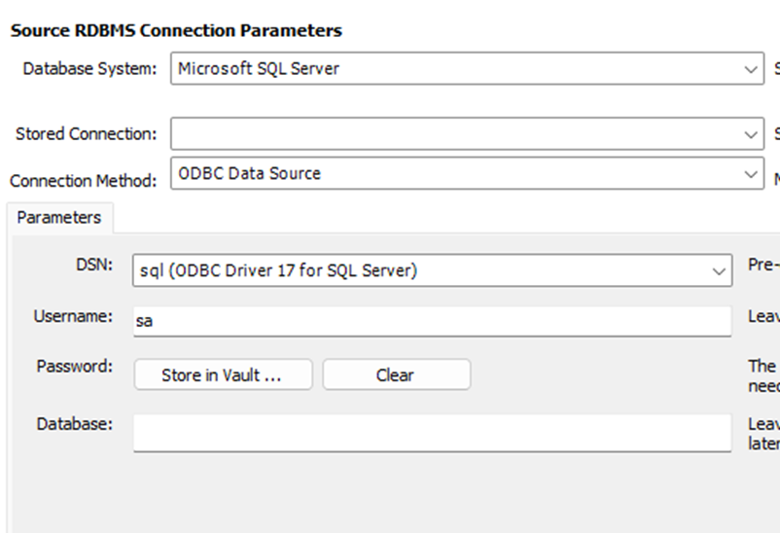
Task: Switch to the Parameters tab
Action: [x=59, y=218]
